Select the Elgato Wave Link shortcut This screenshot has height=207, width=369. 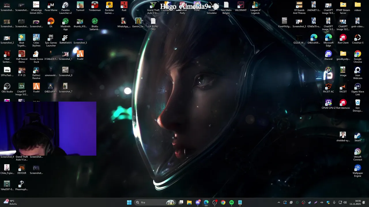point(358,90)
